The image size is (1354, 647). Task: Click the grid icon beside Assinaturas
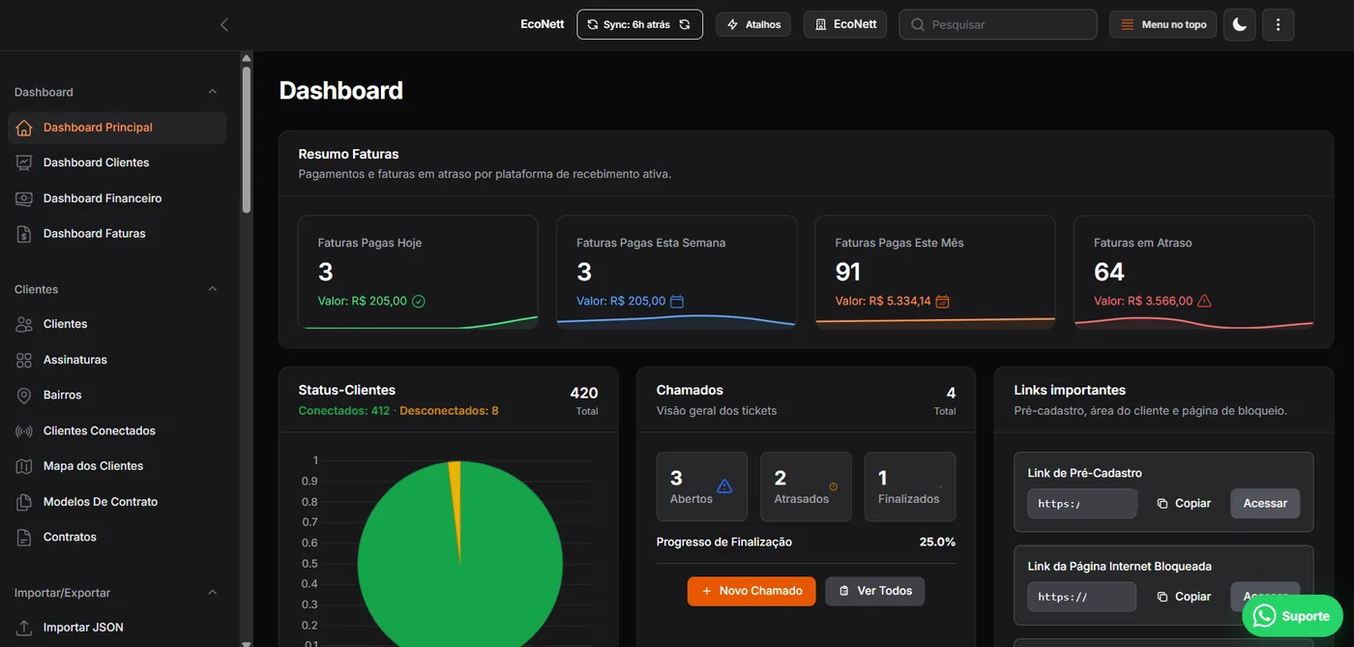tap(24, 360)
